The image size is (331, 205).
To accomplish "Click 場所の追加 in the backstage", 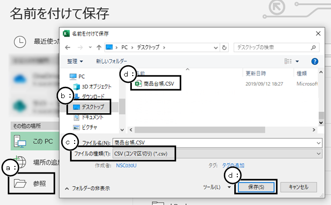I will click(37, 162).
